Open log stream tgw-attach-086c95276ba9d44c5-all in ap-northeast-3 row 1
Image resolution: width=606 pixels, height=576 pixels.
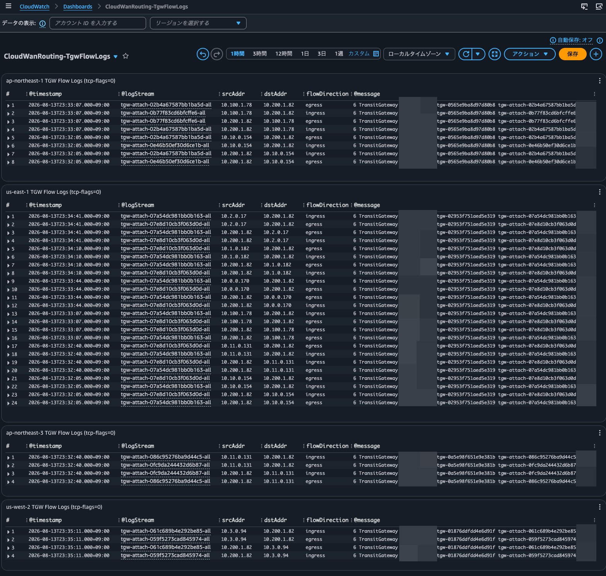point(165,457)
